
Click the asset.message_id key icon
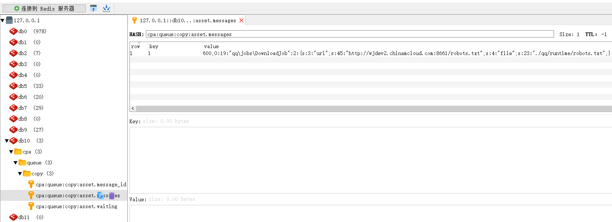point(31,184)
